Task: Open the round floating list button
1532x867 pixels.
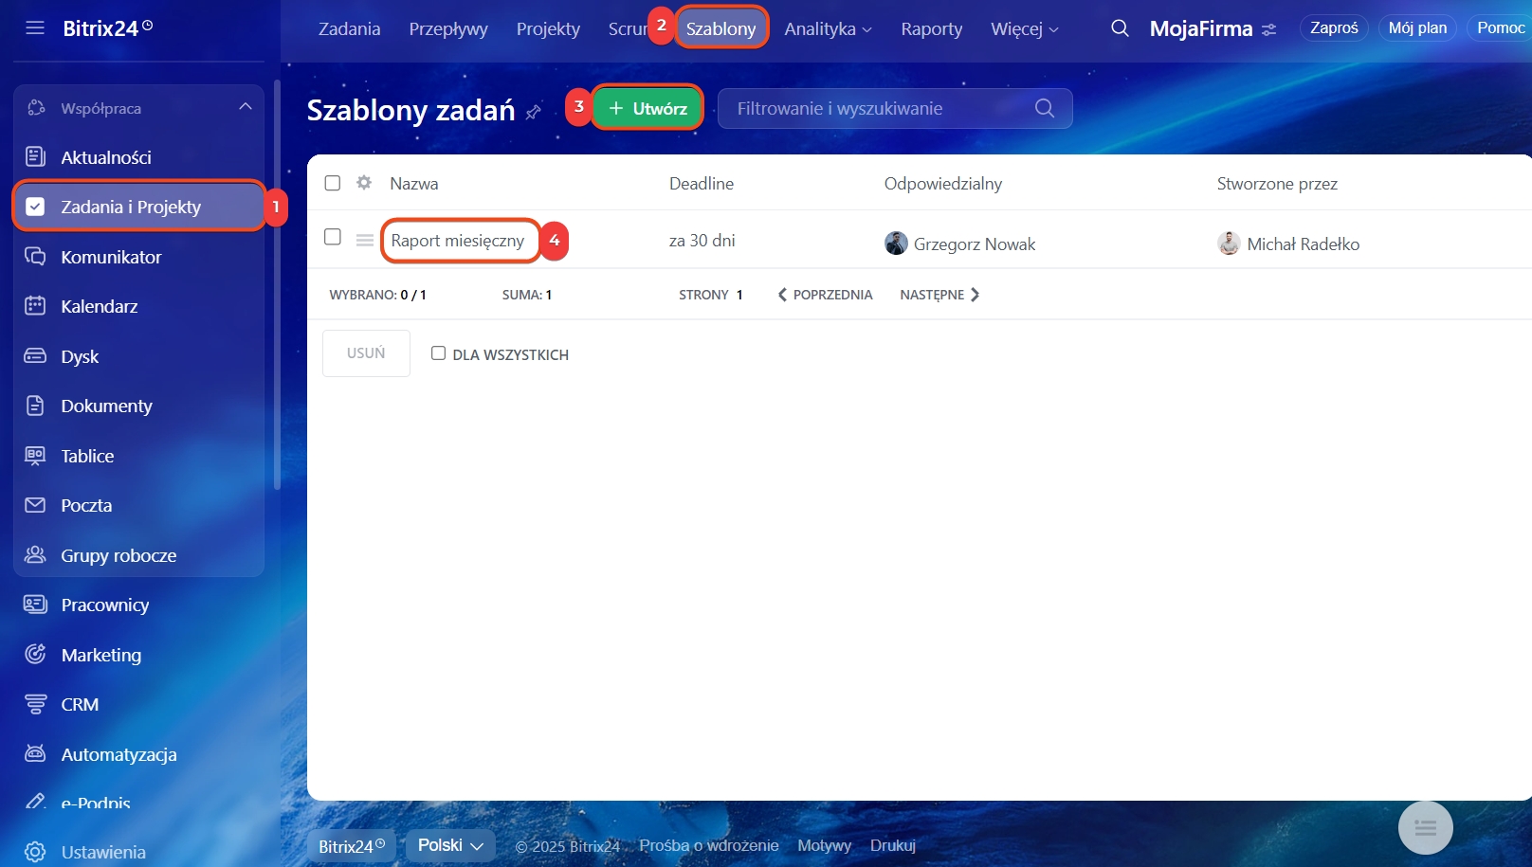Action: [x=1426, y=828]
